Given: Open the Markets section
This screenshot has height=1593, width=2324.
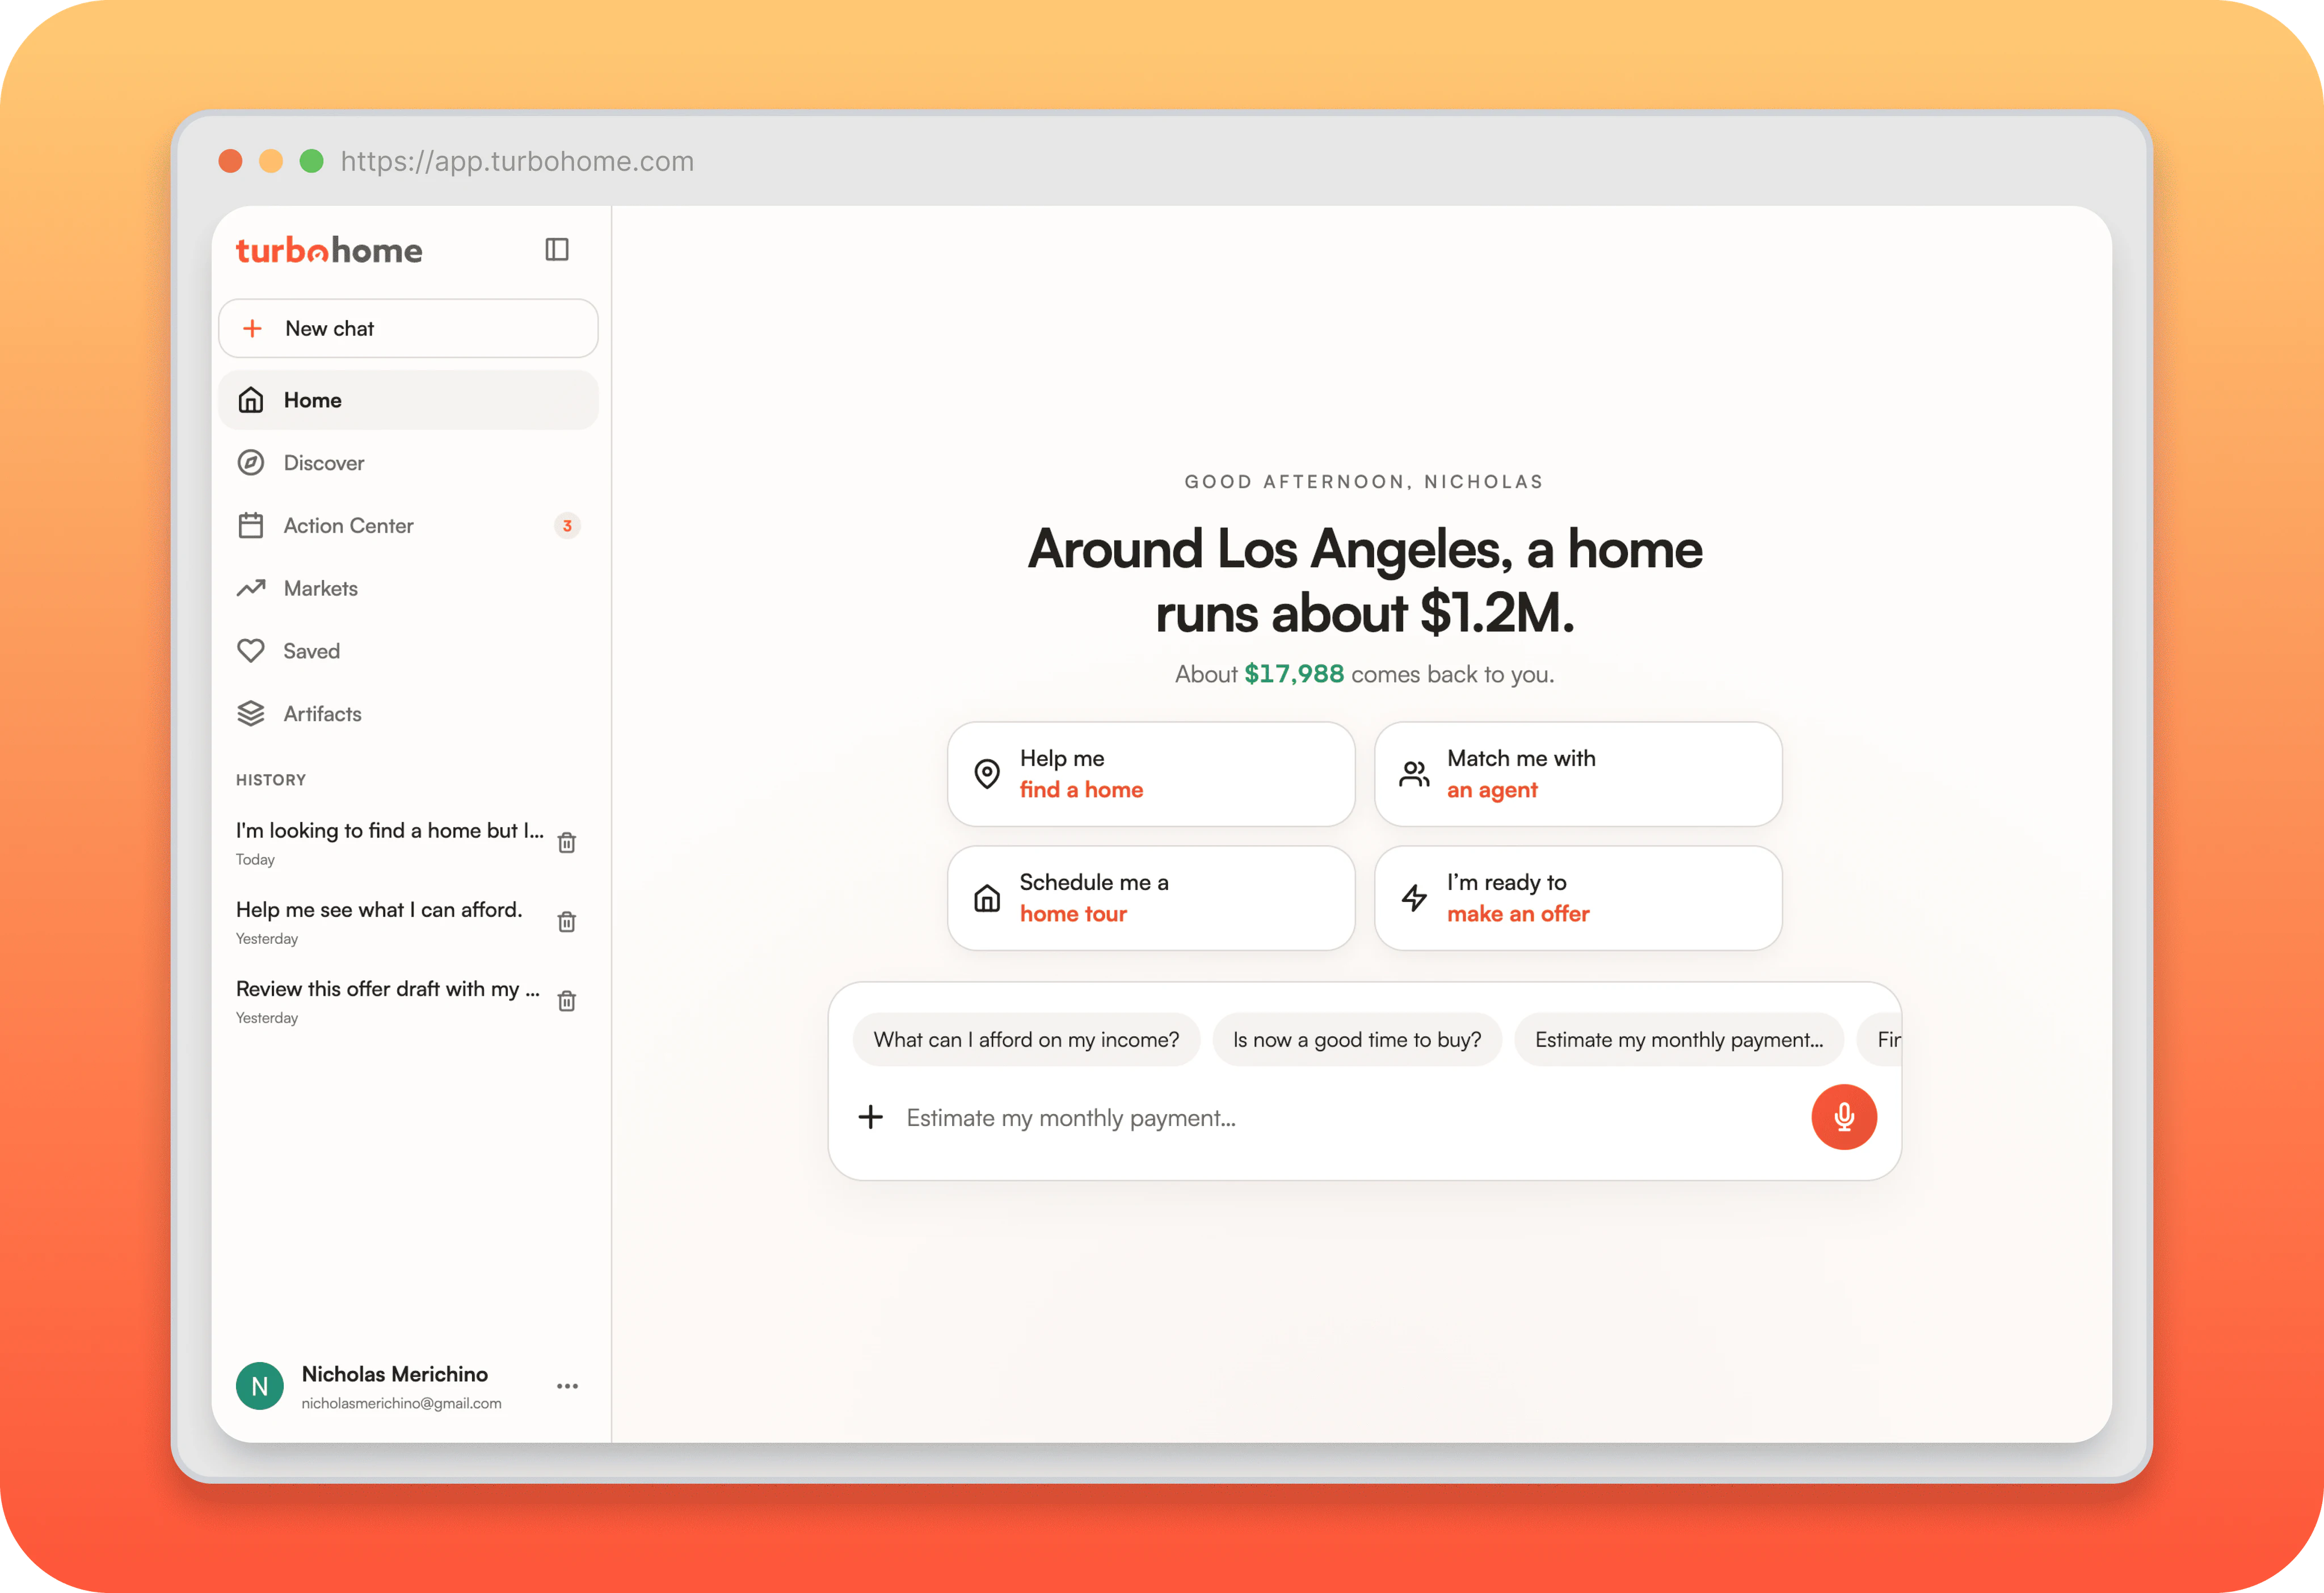Looking at the screenshot, I should tap(408, 588).
